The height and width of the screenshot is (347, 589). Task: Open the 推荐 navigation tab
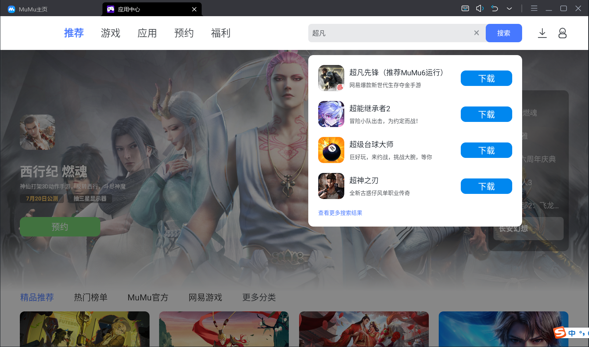click(x=74, y=33)
